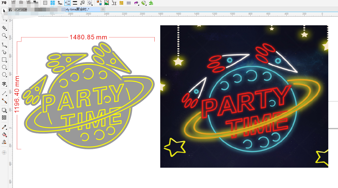Screen dimensions: 338x188
Task: Select the Crop tool
Action: point(4,28)
